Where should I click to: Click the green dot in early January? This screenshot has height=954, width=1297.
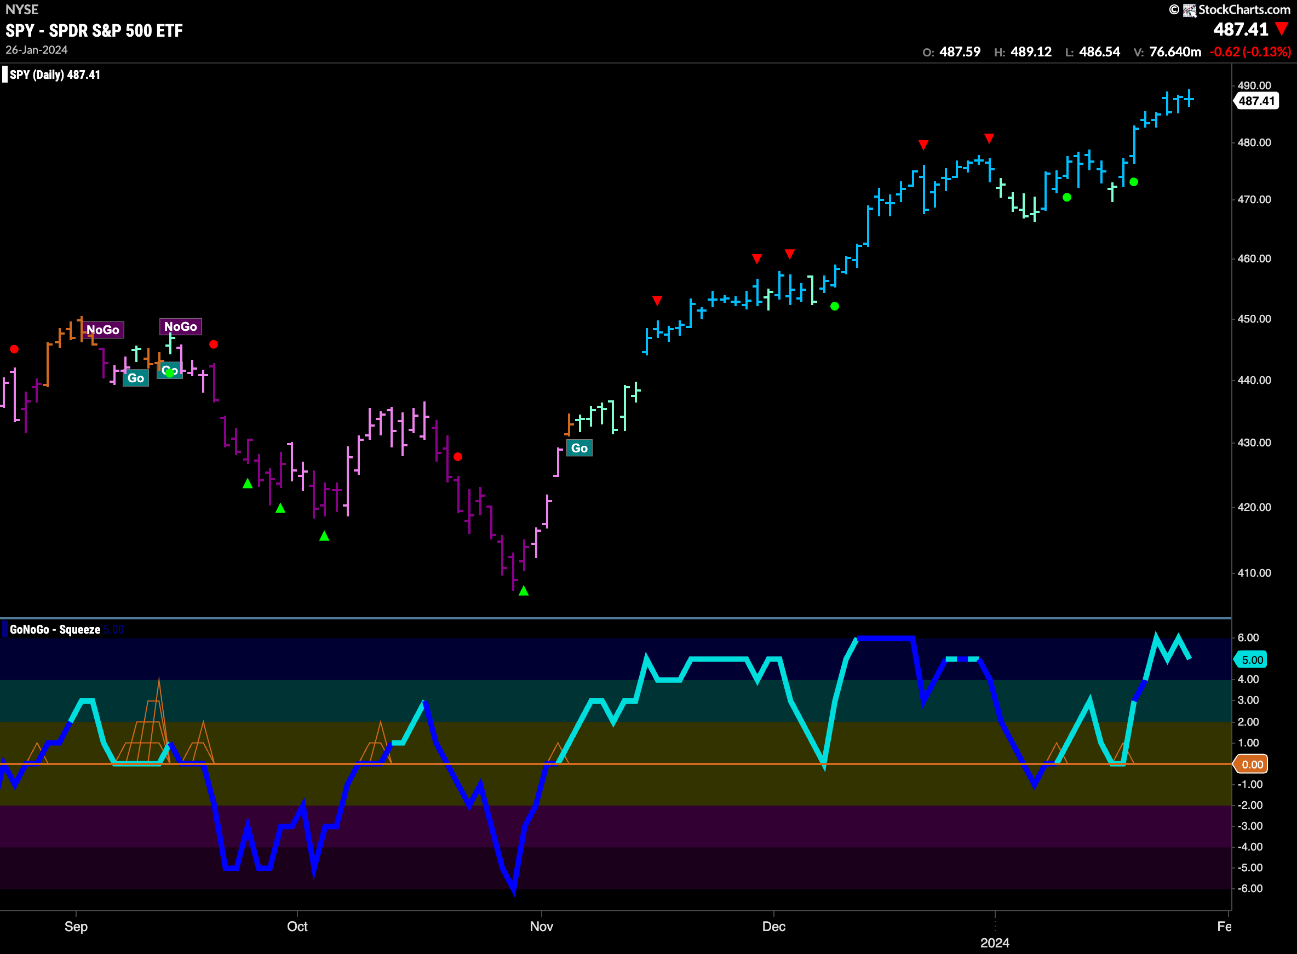coord(1066,198)
